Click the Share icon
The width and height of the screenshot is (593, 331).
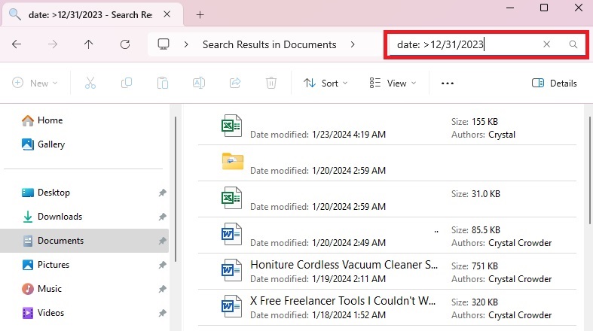click(235, 83)
